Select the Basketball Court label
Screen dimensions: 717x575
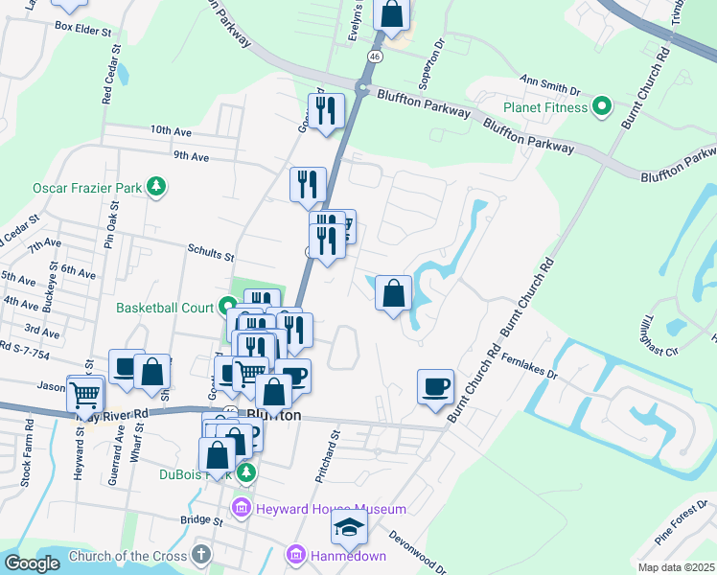[165, 308]
